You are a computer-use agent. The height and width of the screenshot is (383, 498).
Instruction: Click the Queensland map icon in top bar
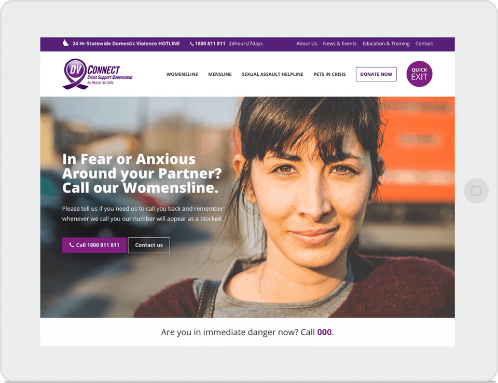[65, 43]
